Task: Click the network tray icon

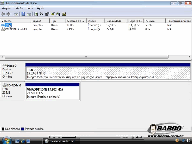Action: 184,141
